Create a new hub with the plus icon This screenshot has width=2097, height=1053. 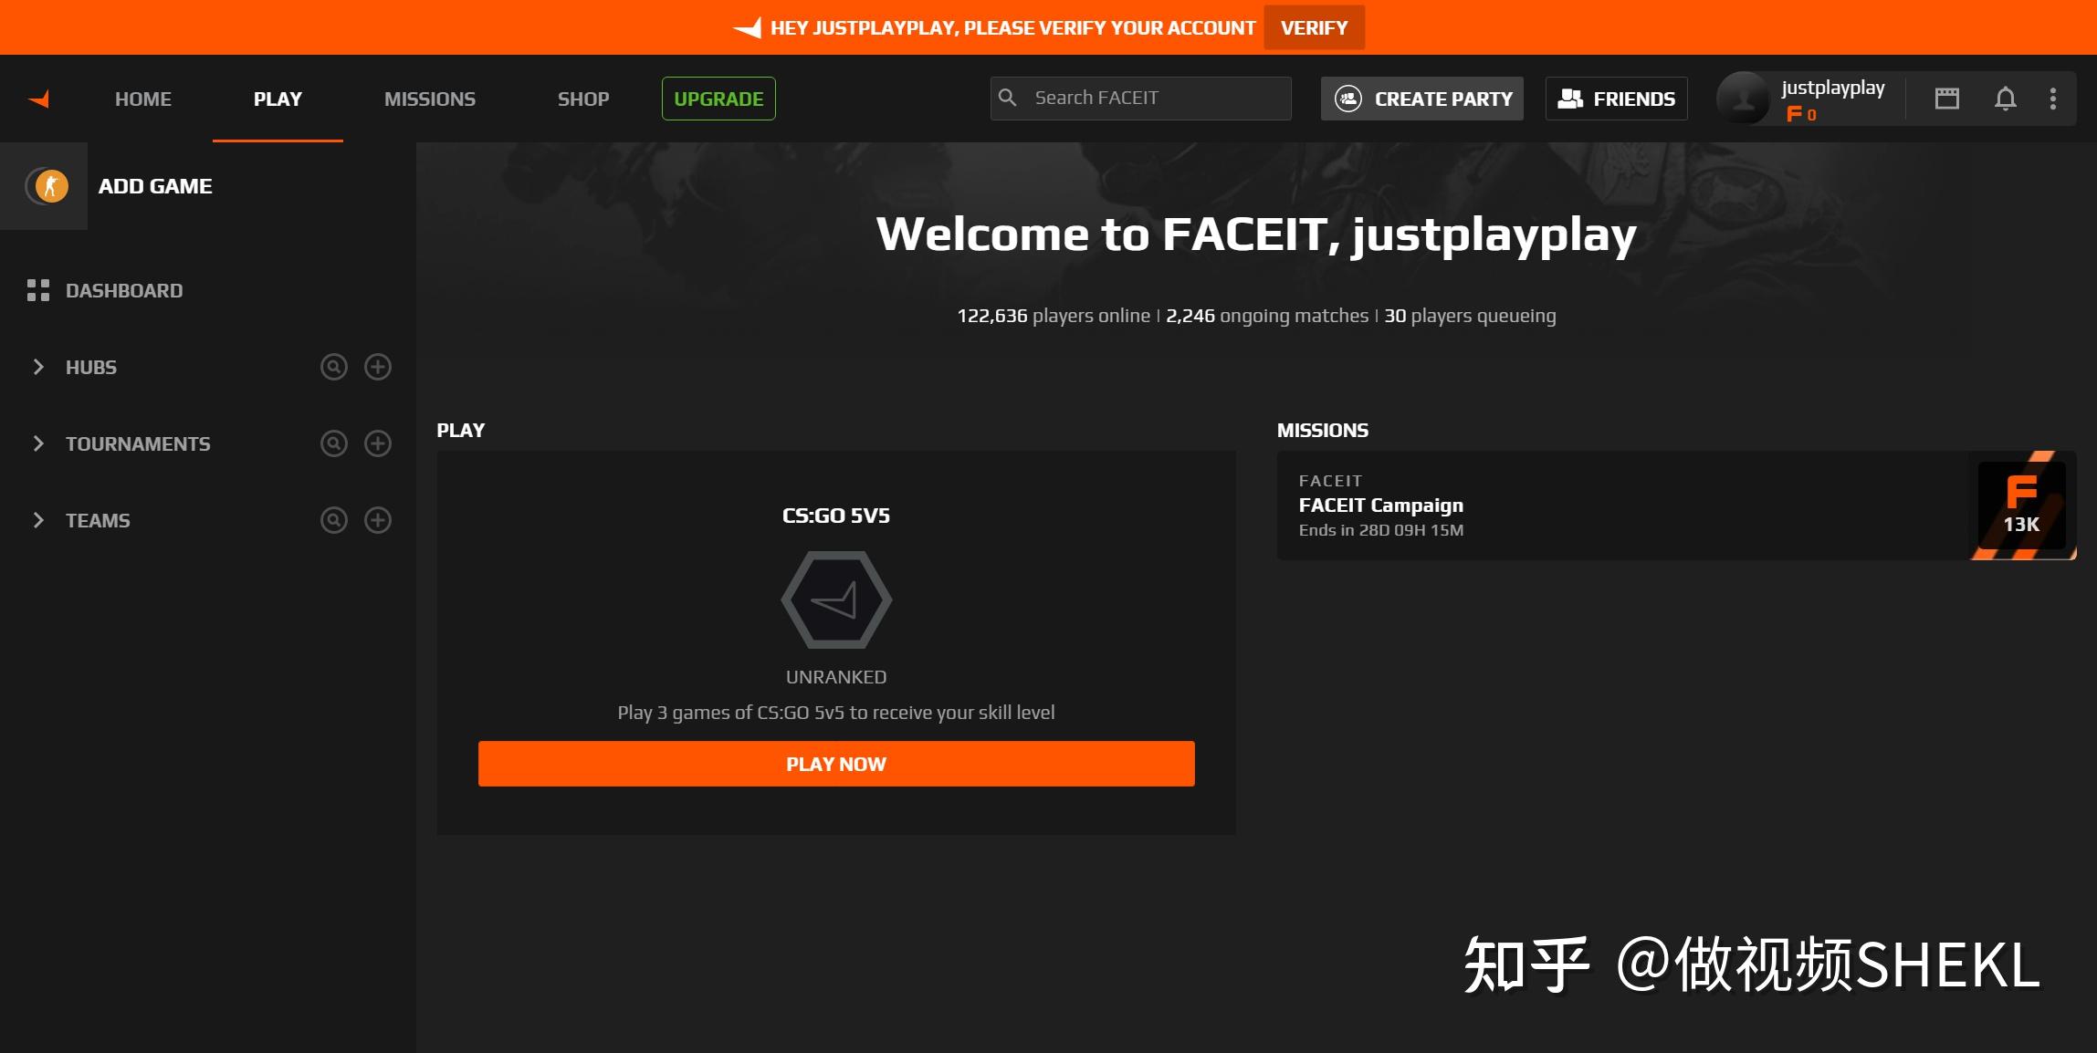(x=378, y=367)
